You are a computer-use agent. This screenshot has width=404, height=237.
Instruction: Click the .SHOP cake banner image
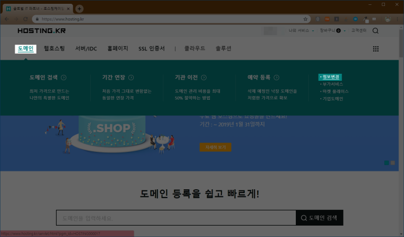click(x=109, y=135)
